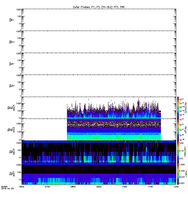Click the nT²/Hz color bar for scm3
188x201 pixels.
[x=178, y=130]
